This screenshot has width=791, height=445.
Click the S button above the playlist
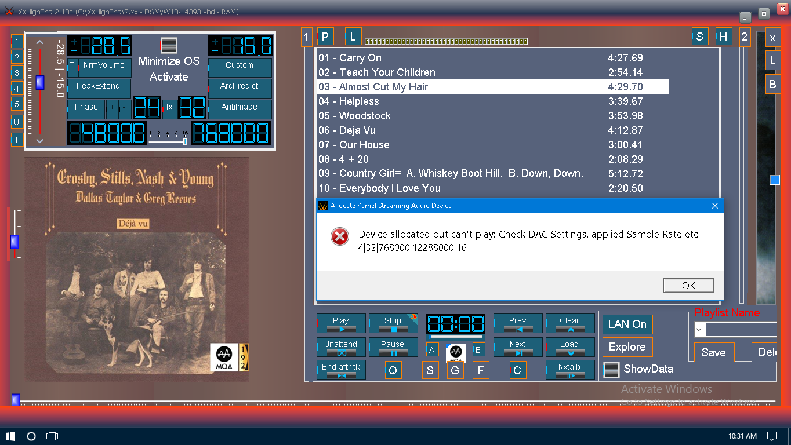[700, 37]
